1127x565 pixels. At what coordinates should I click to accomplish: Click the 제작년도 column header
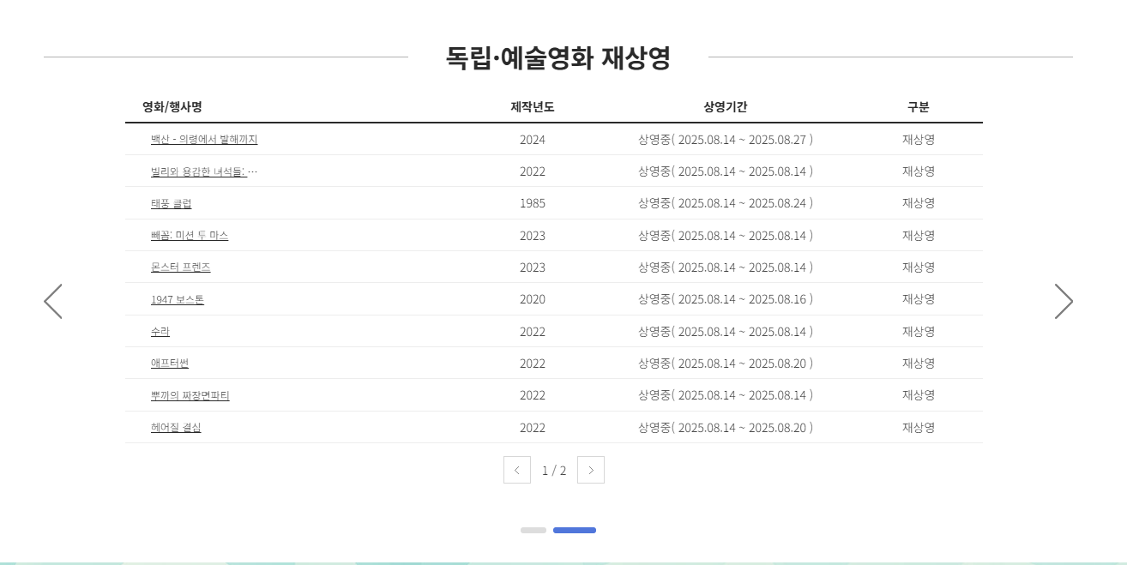[x=532, y=106]
